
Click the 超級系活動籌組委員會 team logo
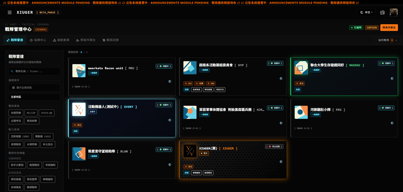click(190, 68)
